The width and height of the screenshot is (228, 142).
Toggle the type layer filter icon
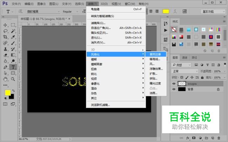(x=208, y=65)
